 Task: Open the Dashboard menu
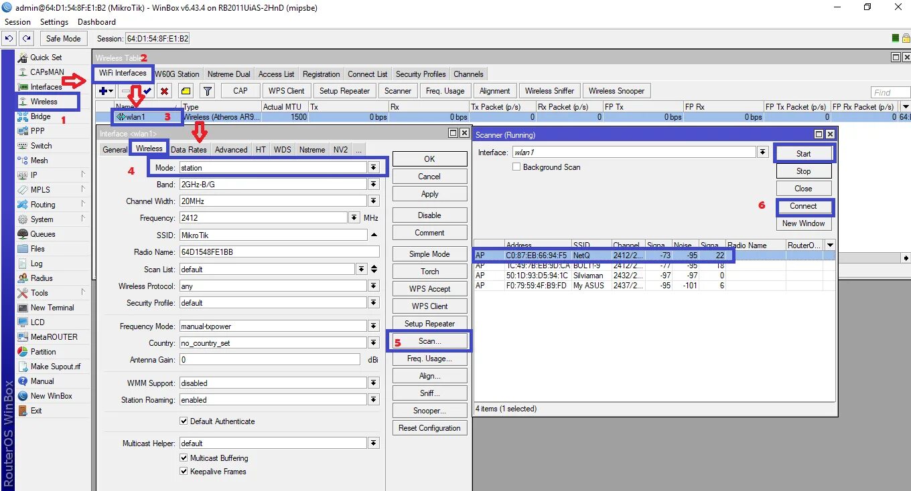(96, 22)
